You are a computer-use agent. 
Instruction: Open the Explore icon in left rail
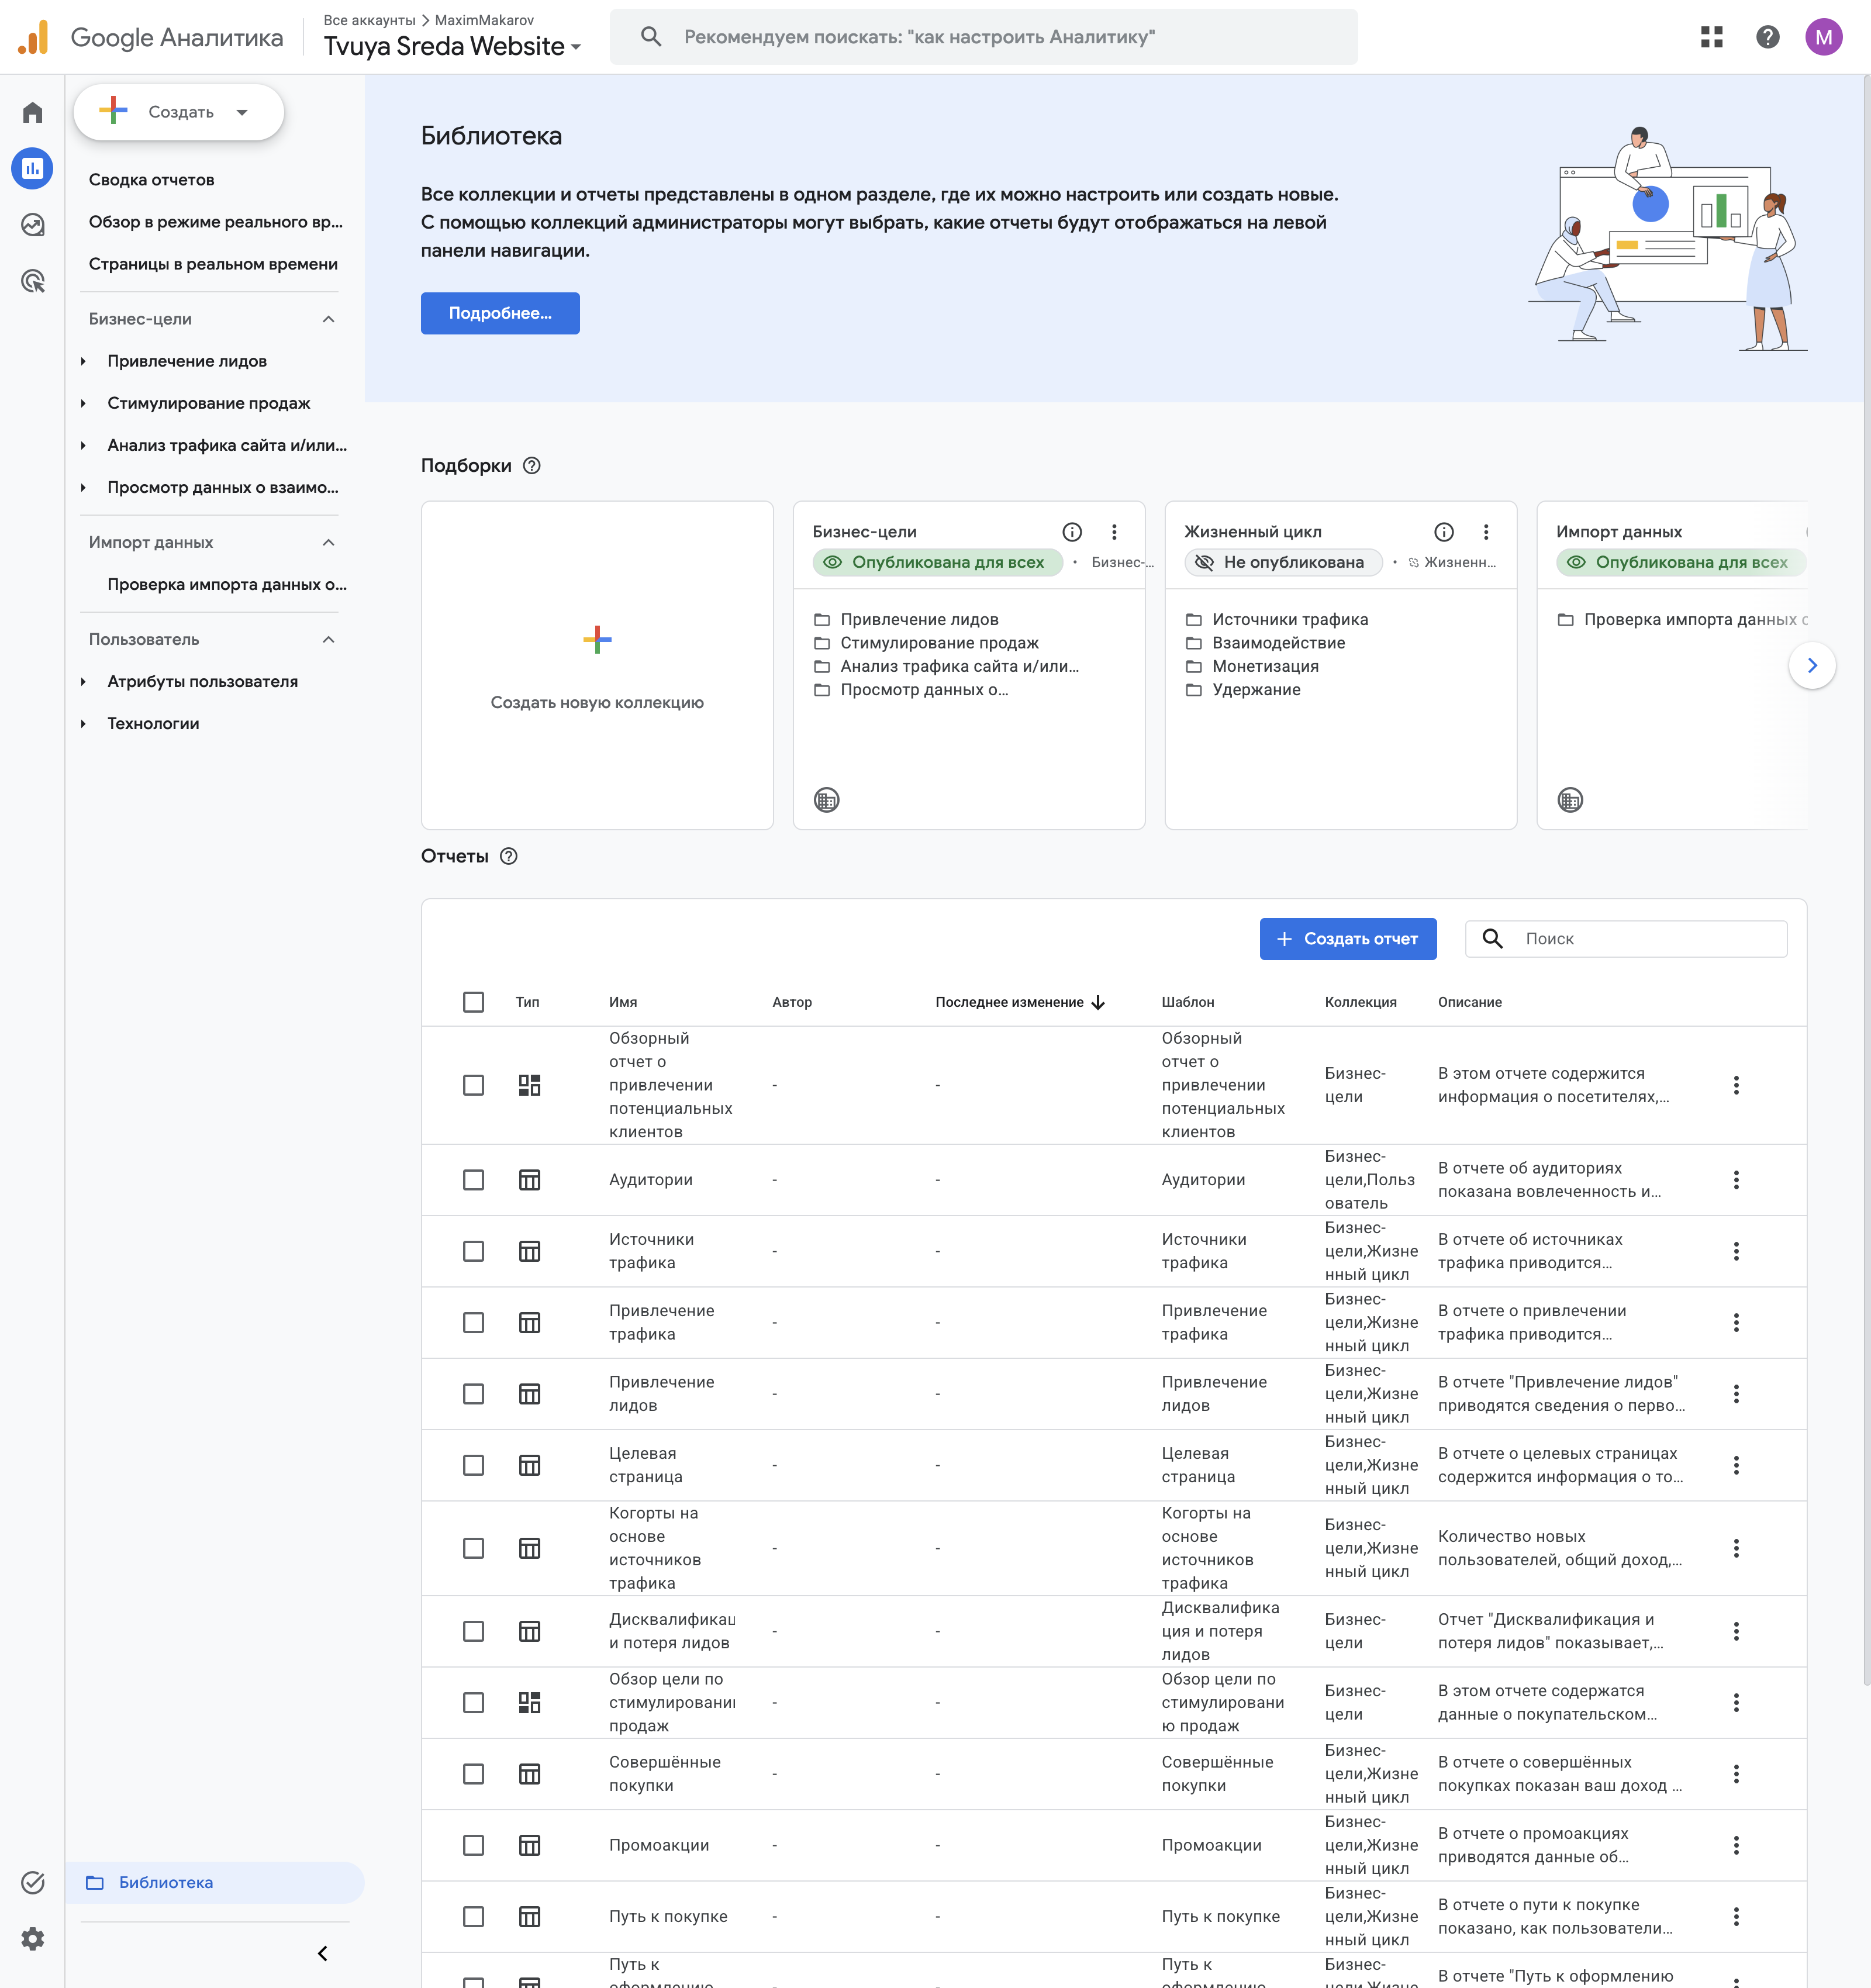[33, 225]
